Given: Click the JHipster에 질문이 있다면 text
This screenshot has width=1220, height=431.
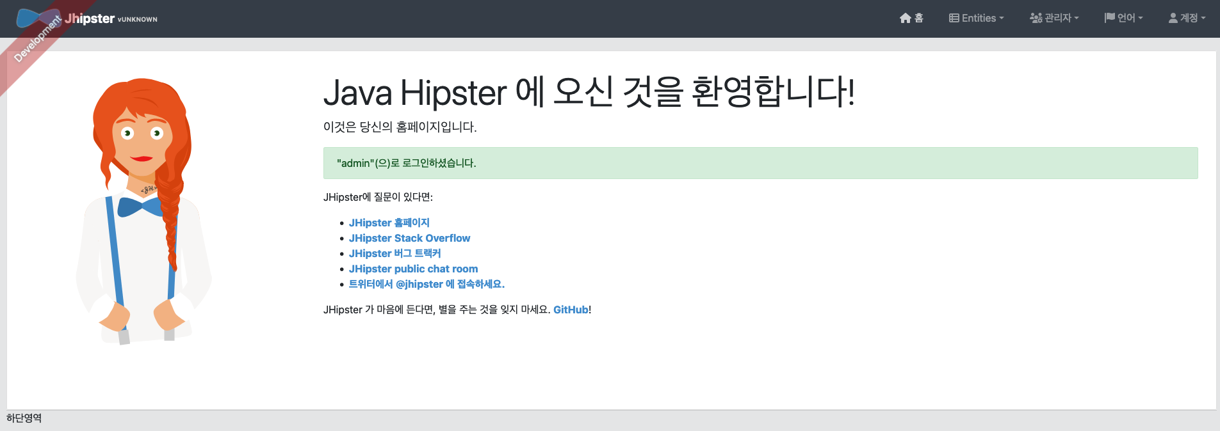Looking at the screenshot, I should 378,197.
